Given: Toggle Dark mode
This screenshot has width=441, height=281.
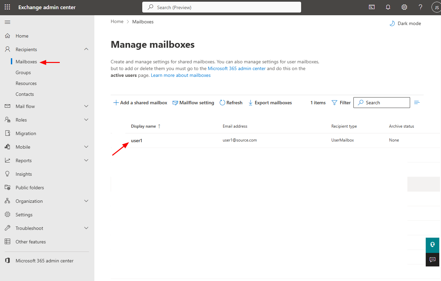Looking at the screenshot, I should [x=405, y=23].
